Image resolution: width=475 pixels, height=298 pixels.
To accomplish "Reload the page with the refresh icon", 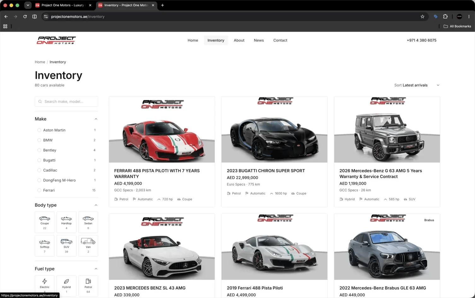I will pyautogui.click(x=25, y=16).
